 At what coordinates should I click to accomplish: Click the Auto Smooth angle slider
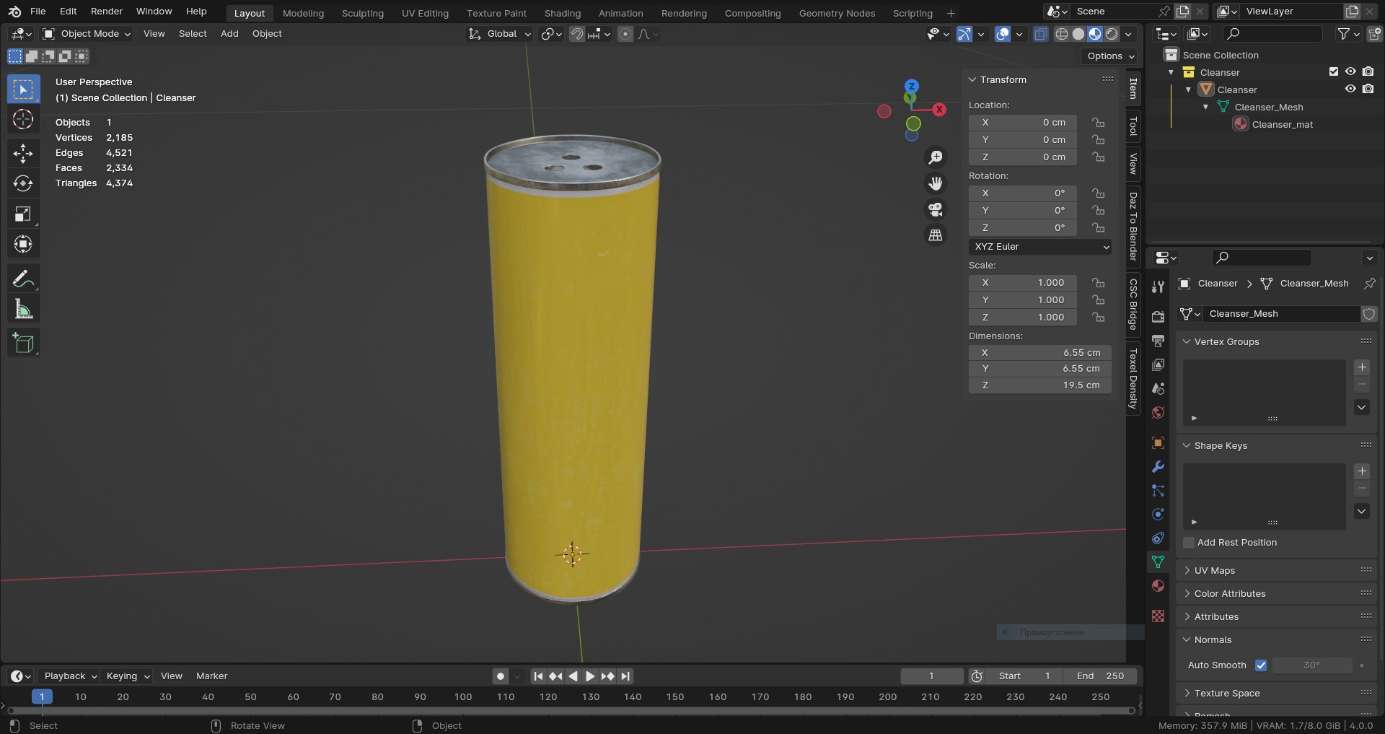click(x=1312, y=665)
